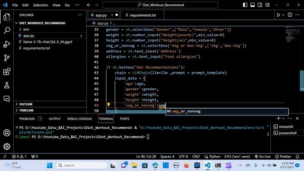Viewport: 304px width, 171px height.
Task: Open the chat panel icon in activity bar
Action: click(x=7, y=99)
